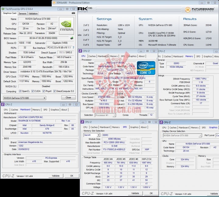This screenshot has width=219, height=197.
Task: Click the GPU-Z screenshot camera icon
Action: 73,13
